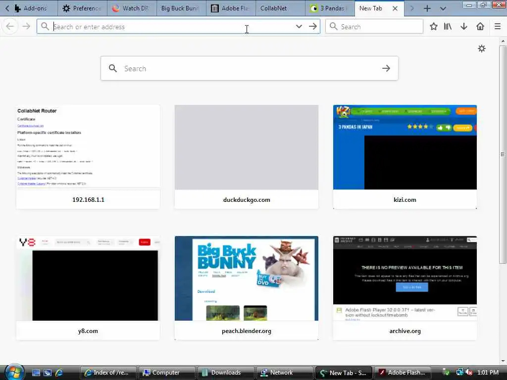Screen dimensions: 507x380
Task: Click Show Desktop quick launch icon
Action: click(36, 373)
